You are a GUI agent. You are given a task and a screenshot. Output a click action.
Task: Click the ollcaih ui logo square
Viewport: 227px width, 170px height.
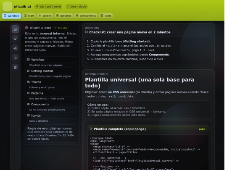tap(8, 6)
